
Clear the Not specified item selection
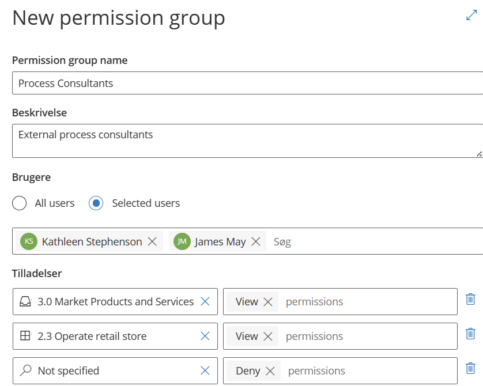pyautogui.click(x=205, y=370)
